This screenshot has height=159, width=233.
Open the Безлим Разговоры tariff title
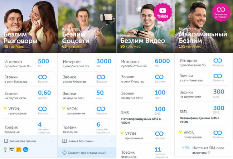(20, 37)
